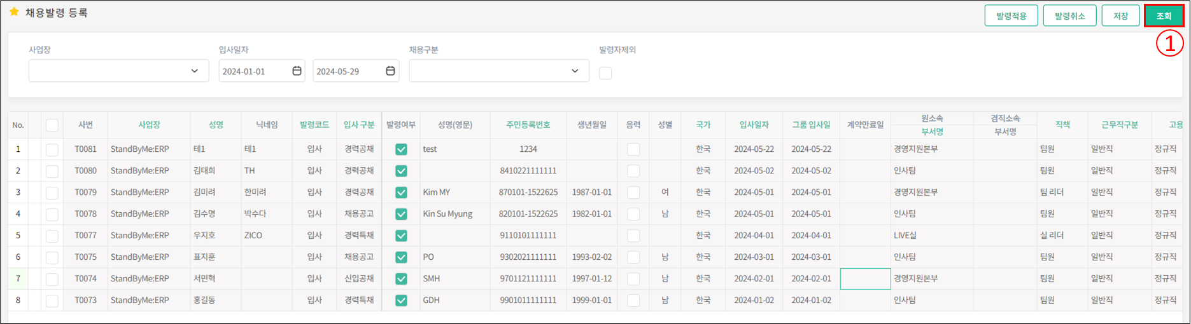Click the 입사일자 column header
The image size is (1191, 324).
[754, 125]
